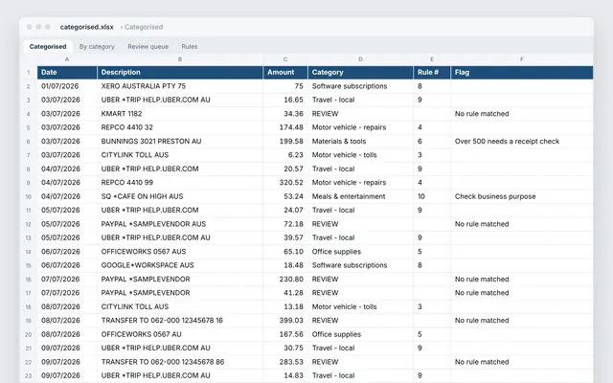Switch to the Rules tab
The height and width of the screenshot is (383, 613).
(x=190, y=47)
